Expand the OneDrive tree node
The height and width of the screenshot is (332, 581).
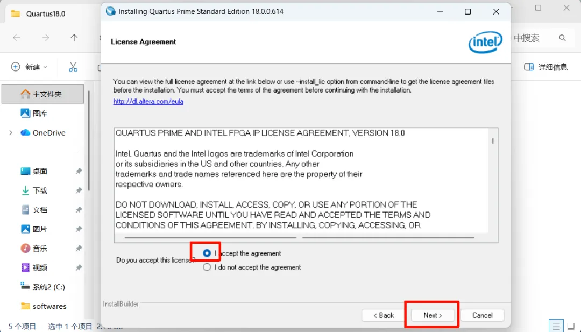(11, 133)
